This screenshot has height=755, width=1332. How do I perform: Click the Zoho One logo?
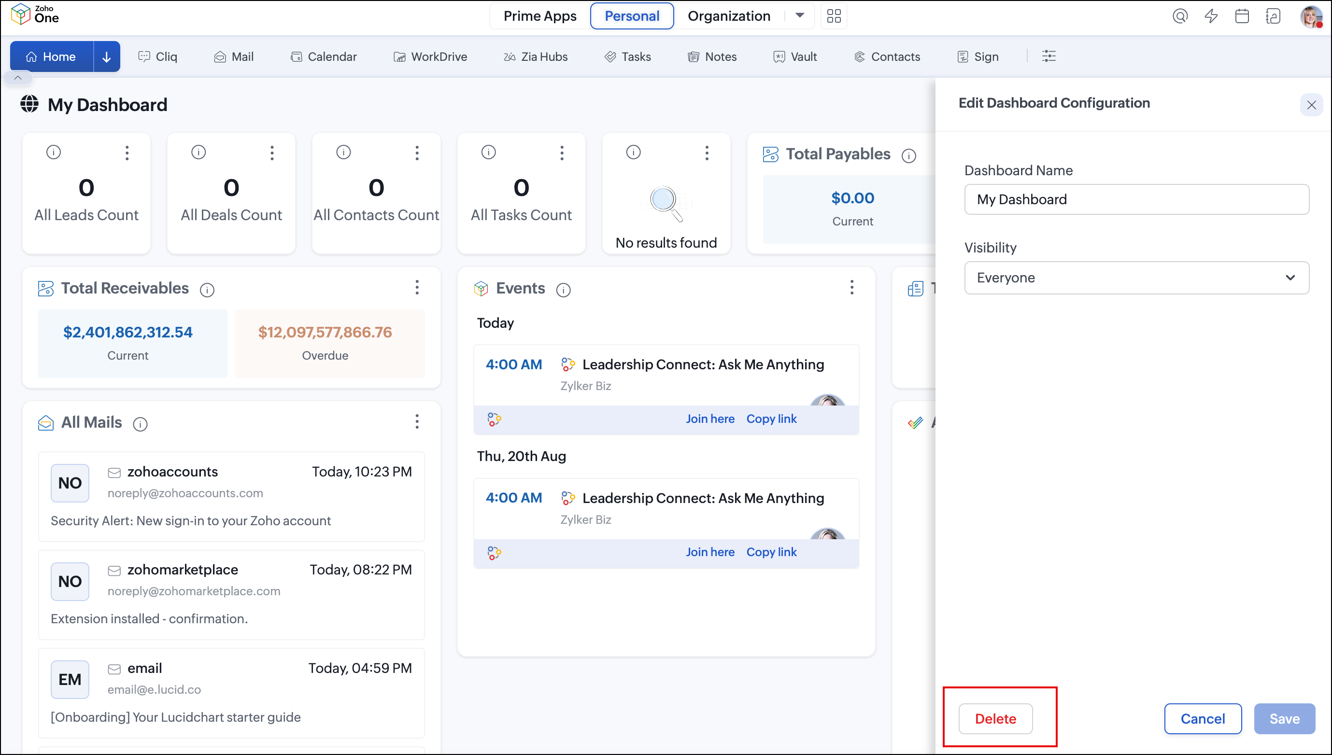(35, 14)
